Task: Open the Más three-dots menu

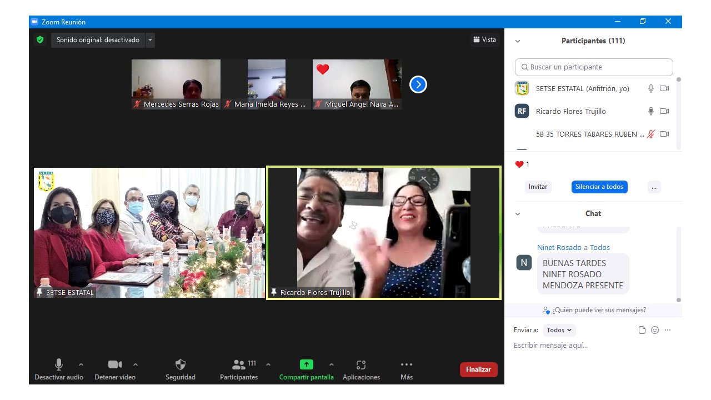Action: 406,365
